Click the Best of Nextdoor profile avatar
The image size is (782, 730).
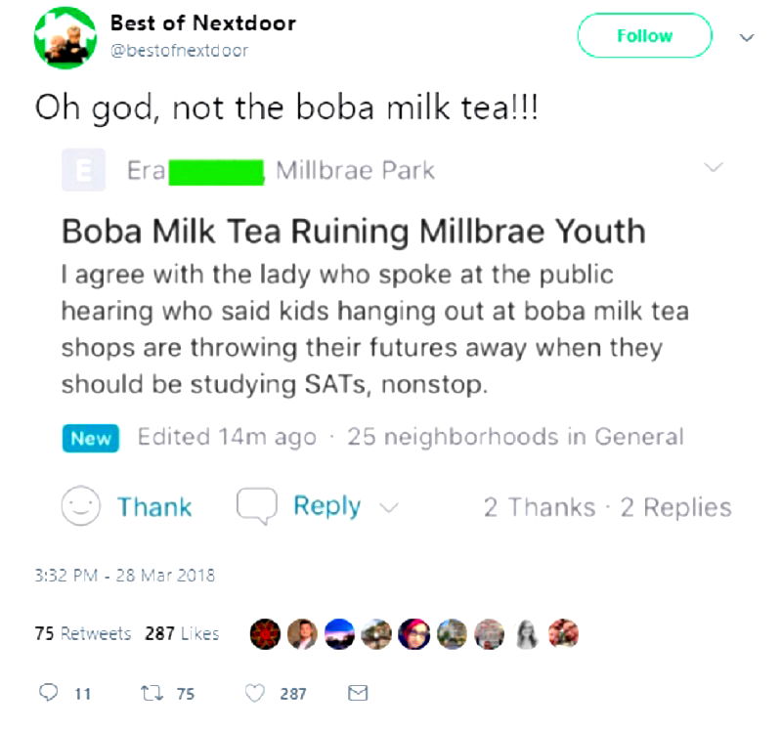(x=65, y=36)
